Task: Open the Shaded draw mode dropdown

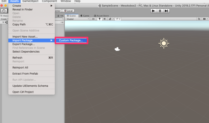Action: coord(78,19)
